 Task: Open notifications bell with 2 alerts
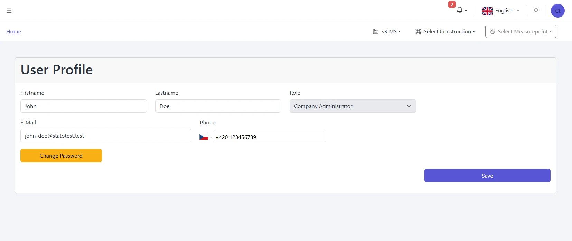click(461, 10)
